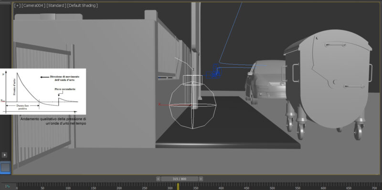
Task: Expand the viewport layout tabs arrow button
Action: [x=4, y=155]
